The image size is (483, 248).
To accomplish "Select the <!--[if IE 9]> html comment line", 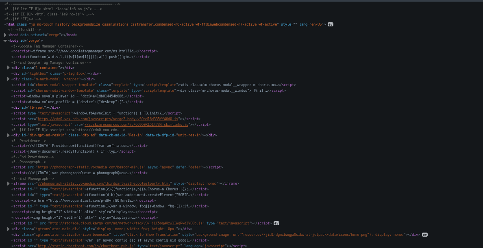I will tap(49, 14).
